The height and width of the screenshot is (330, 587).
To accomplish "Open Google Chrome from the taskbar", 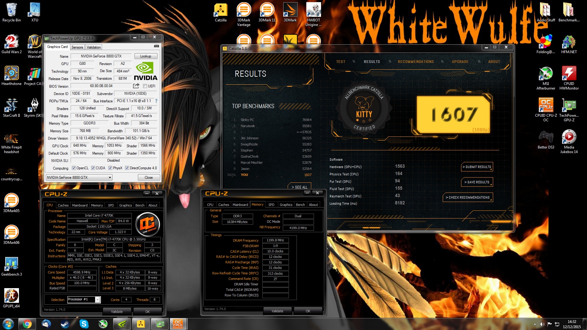I will tap(27, 324).
